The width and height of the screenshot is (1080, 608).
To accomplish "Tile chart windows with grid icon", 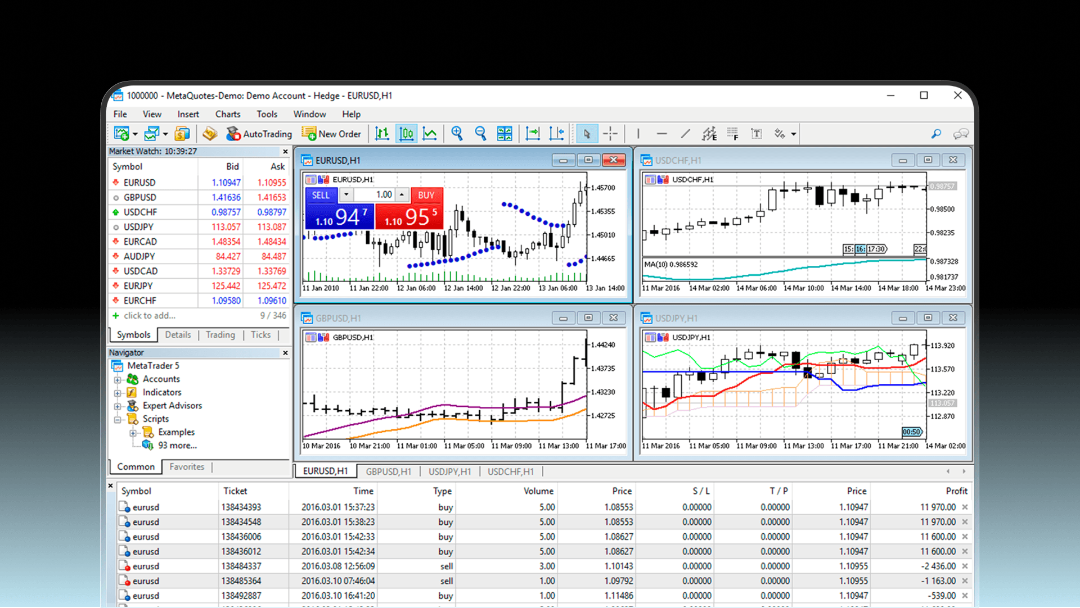I will click(505, 134).
